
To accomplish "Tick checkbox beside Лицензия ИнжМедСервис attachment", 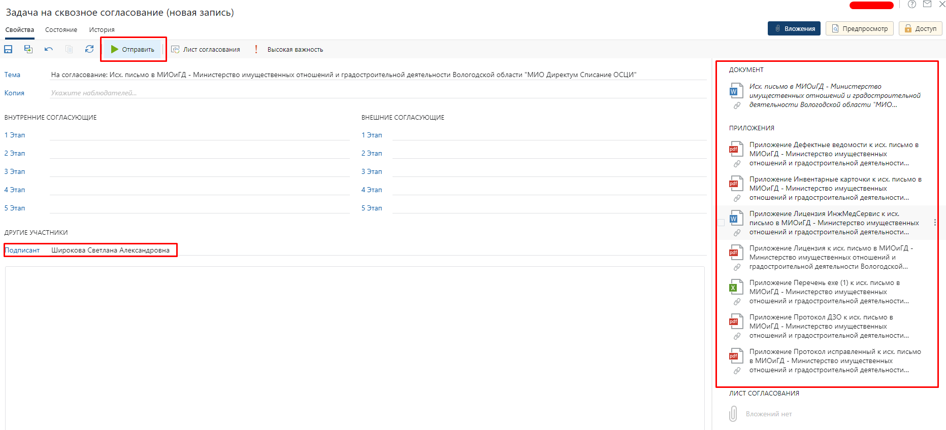I will click(x=721, y=223).
